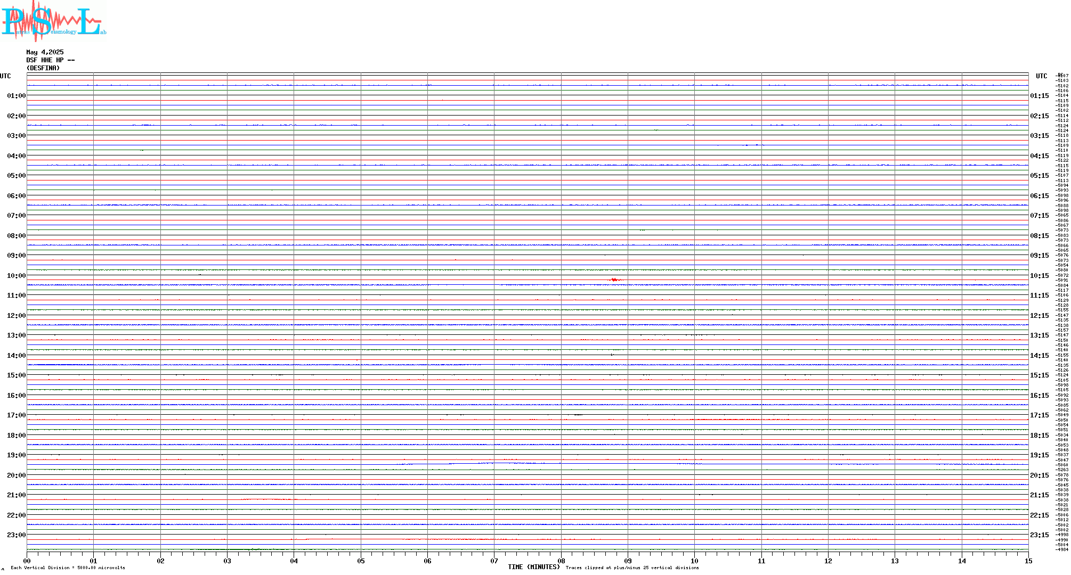
Task: Click the 17:00 hour label
Action: pos(17,415)
